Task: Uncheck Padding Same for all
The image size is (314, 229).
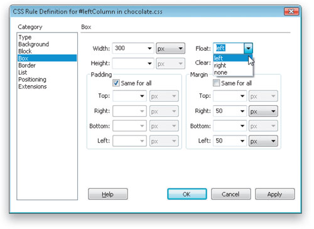Action: [116, 83]
